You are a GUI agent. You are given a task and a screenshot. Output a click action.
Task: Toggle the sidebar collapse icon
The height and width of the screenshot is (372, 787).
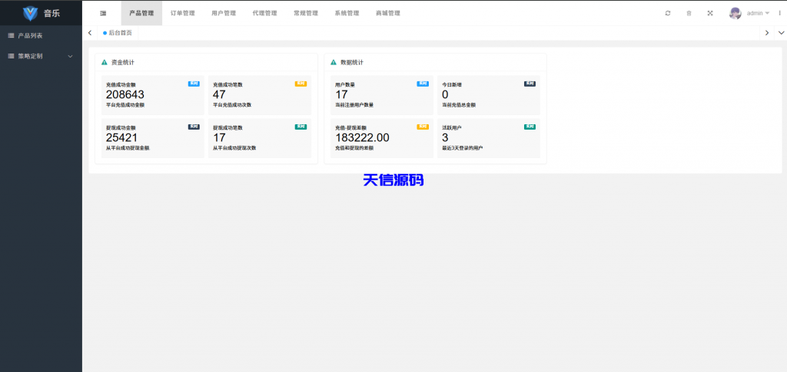(103, 14)
